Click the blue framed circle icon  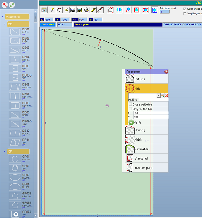(x=154, y=10)
